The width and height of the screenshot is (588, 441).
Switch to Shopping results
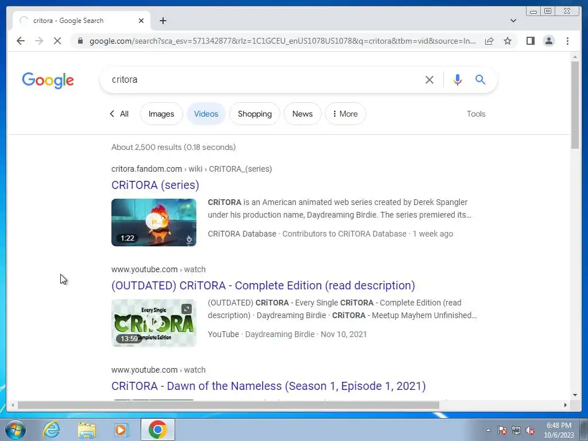[254, 114]
